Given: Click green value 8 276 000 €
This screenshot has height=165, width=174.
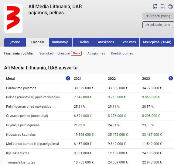Looking at the screenshot, I should [117, 116].
